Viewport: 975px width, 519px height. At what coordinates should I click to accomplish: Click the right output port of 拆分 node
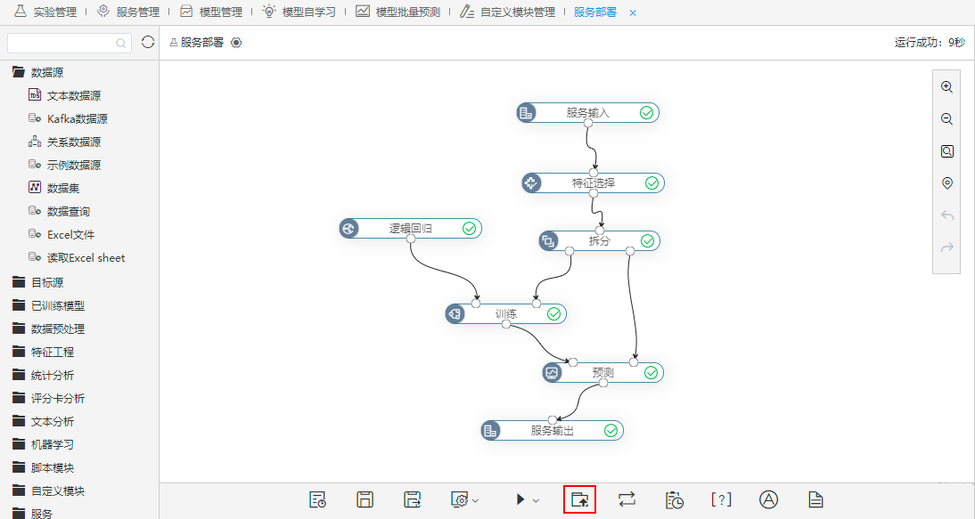[x=630, y=251]
